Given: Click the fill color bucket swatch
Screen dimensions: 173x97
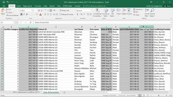Looking at the screenshot, I should click(x=37, y=14).
